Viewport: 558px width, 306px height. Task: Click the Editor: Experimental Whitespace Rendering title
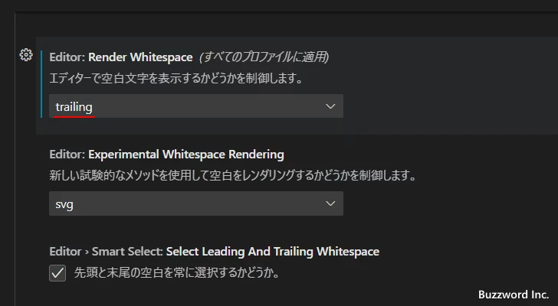pyautogui.click(x=166, y=155)
